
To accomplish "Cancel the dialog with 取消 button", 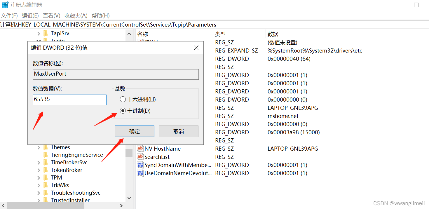I will tap(179, 131).
